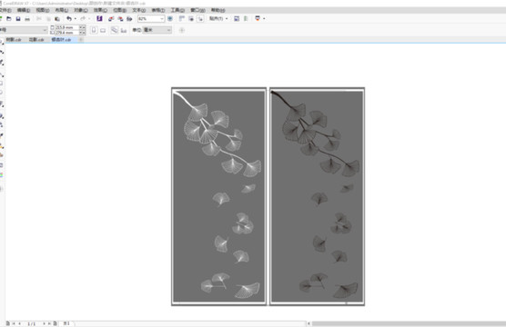Switch to the first document tab
Image resolution: width=506 pixels, height=327 pixels.
pyautogui.click(x=14, y=40)
